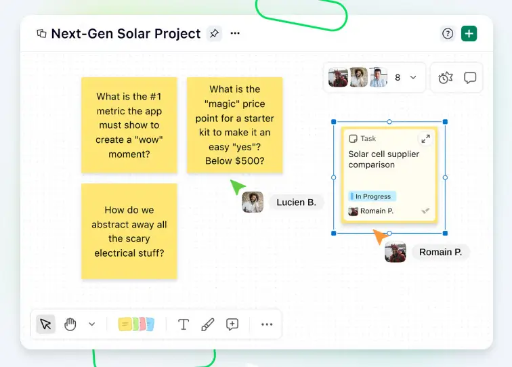Click Romain P. avatar near orange cursor
The height and width of the screenshot is (367, 512).
[x=396, y=252]
